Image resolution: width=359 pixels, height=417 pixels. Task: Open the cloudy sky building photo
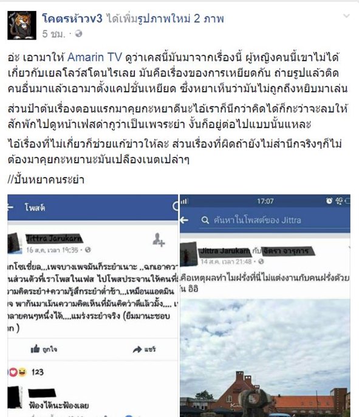[265, 357]
